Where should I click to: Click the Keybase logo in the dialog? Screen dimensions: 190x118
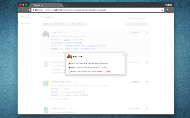(x=69, y=56)
